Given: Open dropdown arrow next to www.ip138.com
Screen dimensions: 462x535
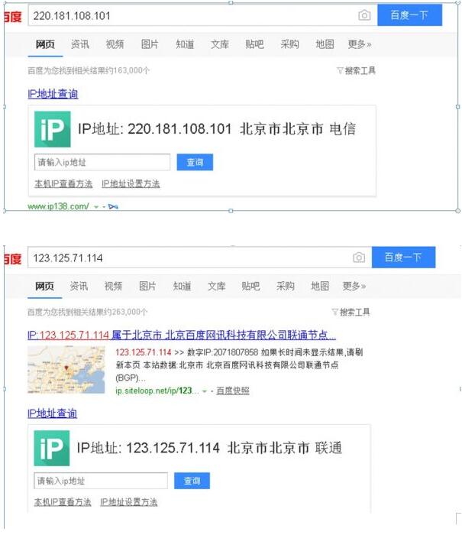Looking at the screenshot, I should [x=95, y=206].
